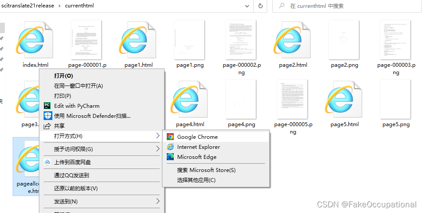This screenshot has height=213, width=423.
Task: Expand the 打开方式(H) submenu arrow
Action: 158,136
